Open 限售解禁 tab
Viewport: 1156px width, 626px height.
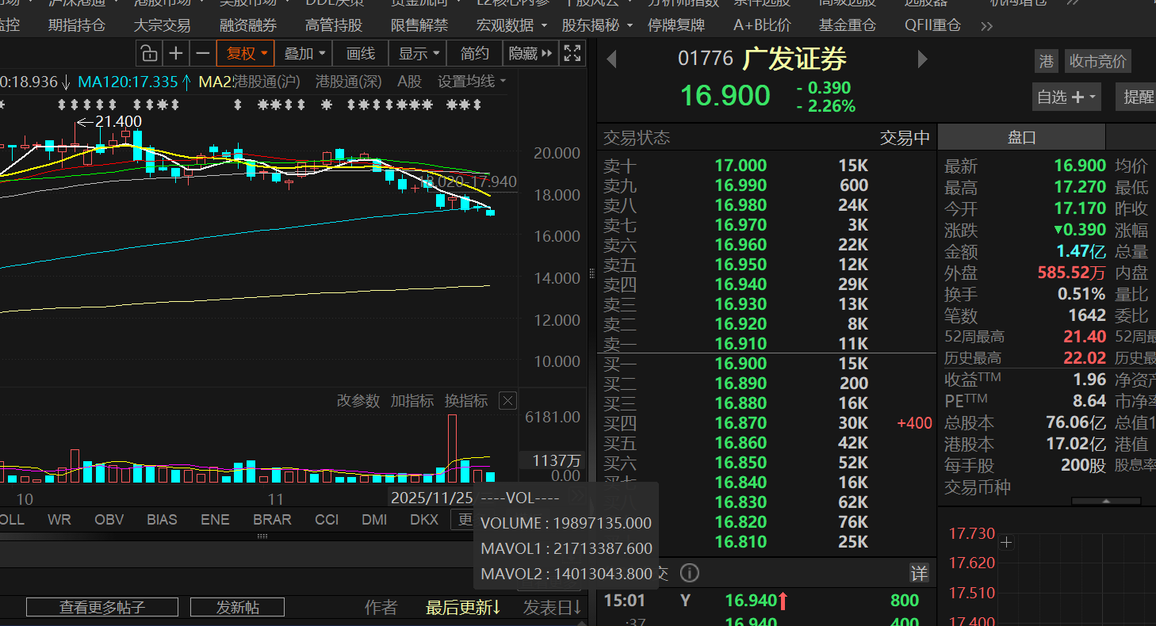point(419,25)
